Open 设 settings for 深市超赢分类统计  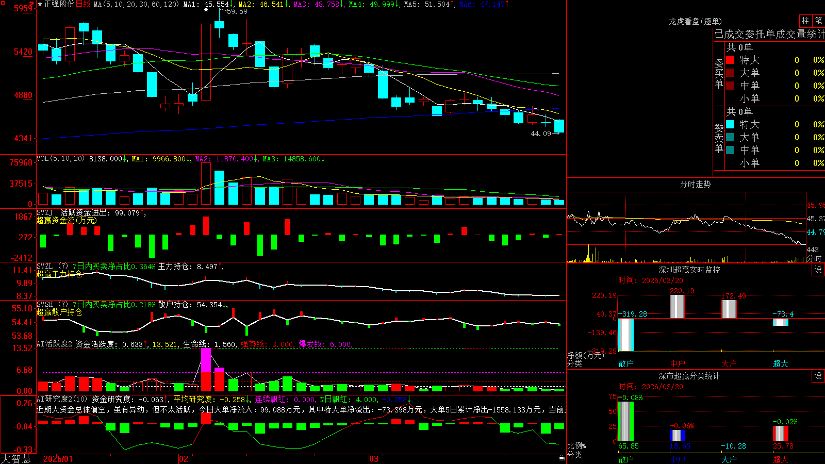click(818, 376)
